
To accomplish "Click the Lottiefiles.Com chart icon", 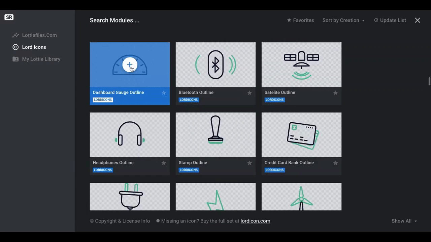I will tap(15, 35).
